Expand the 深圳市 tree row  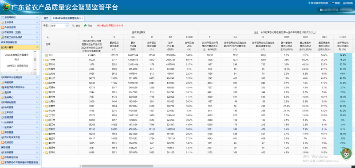pos(43,65)
